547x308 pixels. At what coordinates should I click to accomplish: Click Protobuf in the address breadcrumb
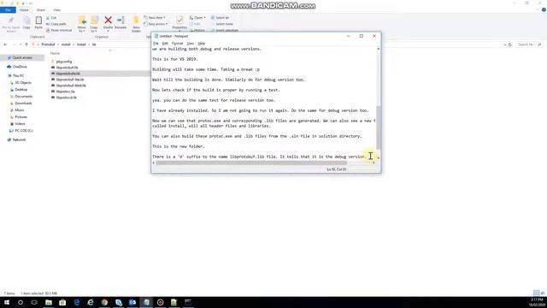[48, 44]
